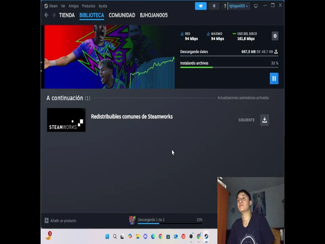Click Actualizaciones automáticas activadas text
Screen dimensions: 325x244
coord(243,98)
